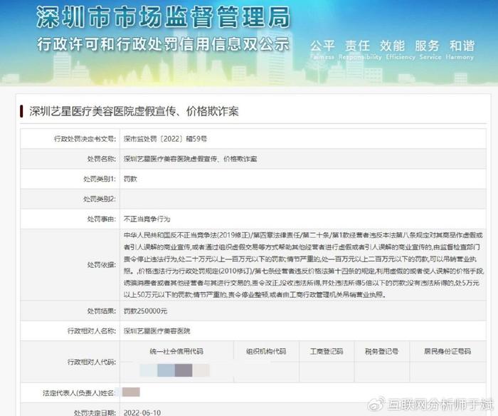Click the 深圳市市场监督管理局 header title
Screen dimensions: 498x416
[x=163, y=17]
